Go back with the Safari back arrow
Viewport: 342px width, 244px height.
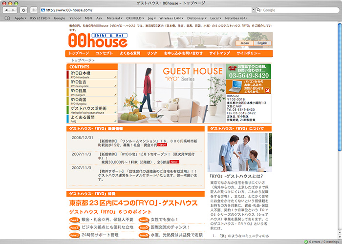(6, 10)
